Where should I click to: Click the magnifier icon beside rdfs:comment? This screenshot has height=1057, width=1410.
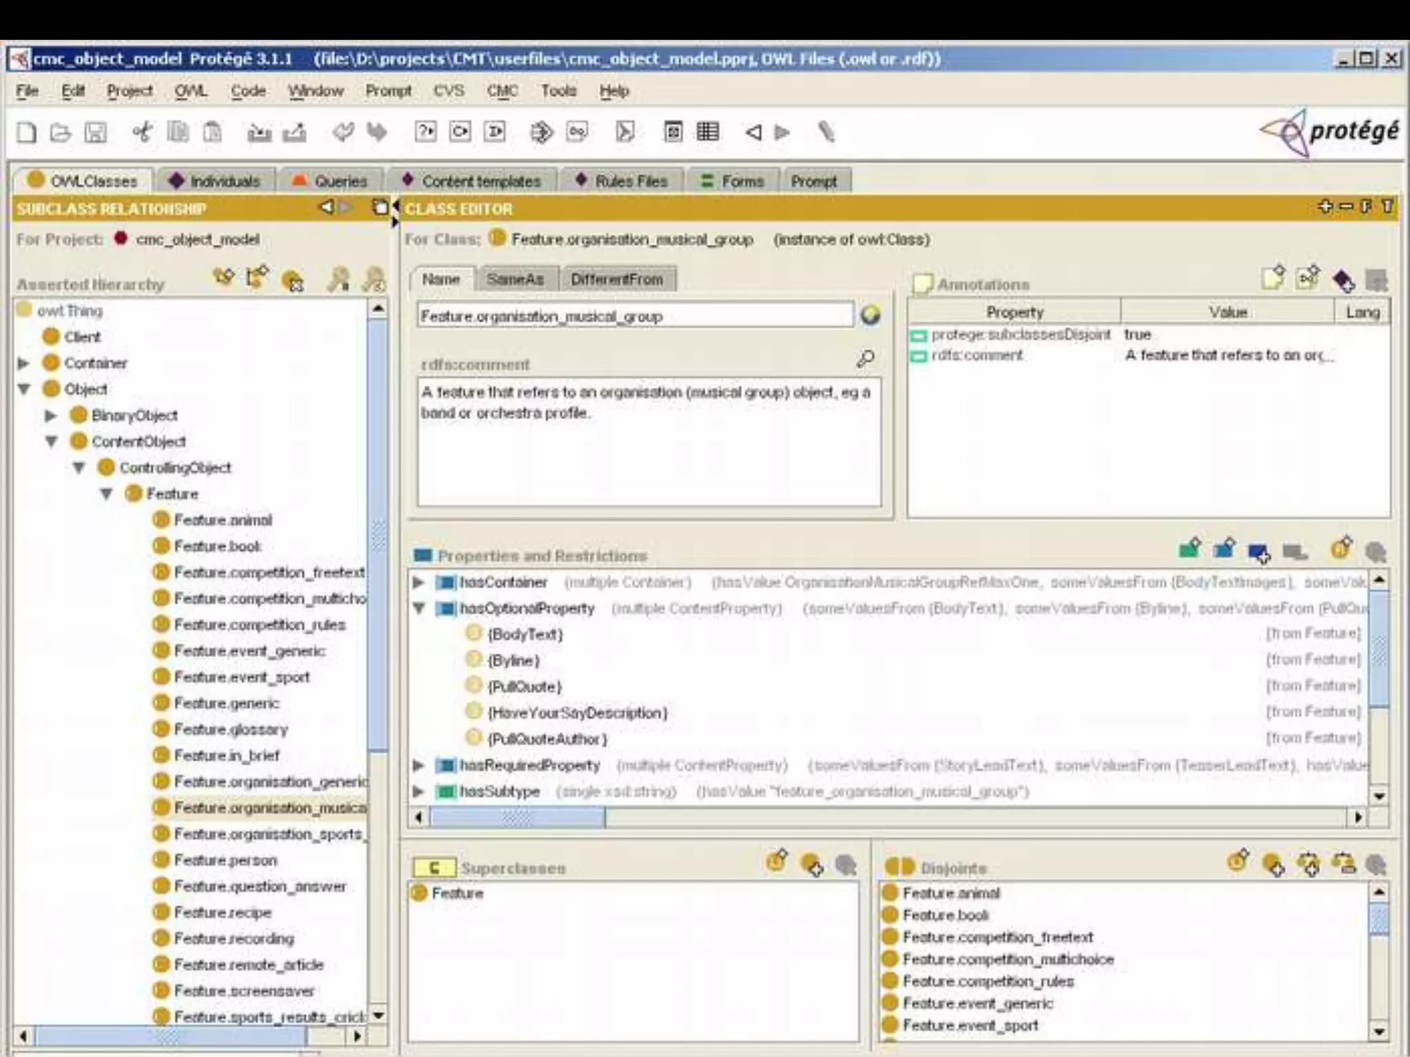pyautogui.click(x=865, y=359)
